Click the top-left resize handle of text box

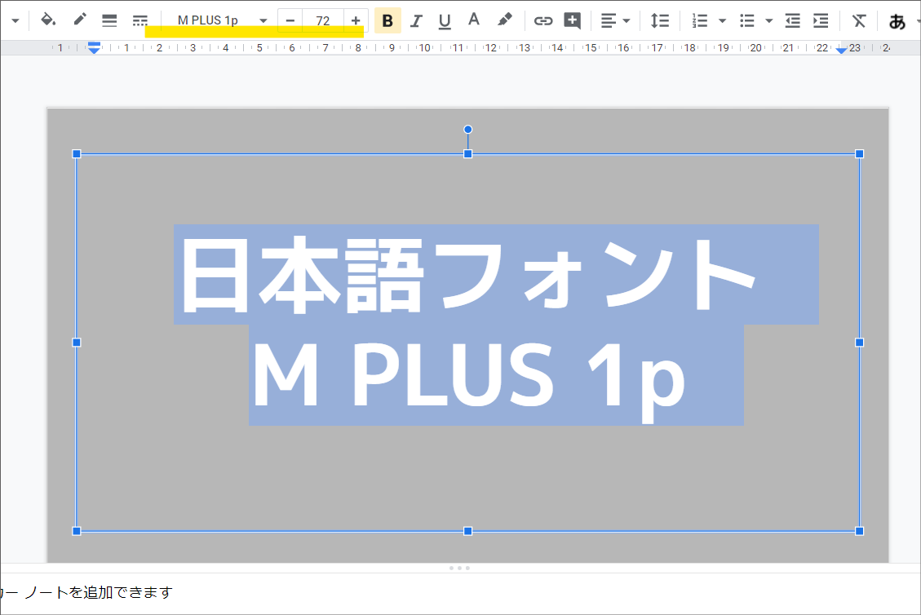[77, 154]
